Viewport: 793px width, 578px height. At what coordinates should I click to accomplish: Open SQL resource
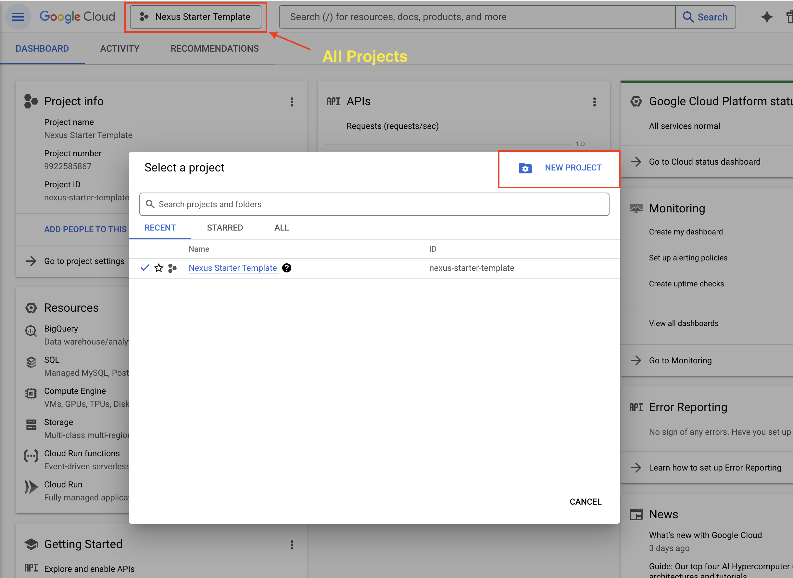pos(52,360)
